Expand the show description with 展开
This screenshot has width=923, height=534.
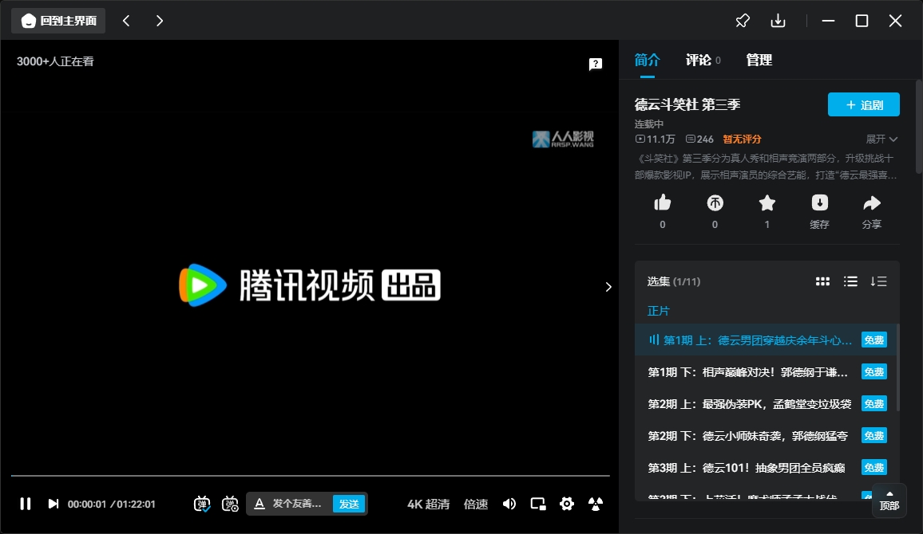881,139
